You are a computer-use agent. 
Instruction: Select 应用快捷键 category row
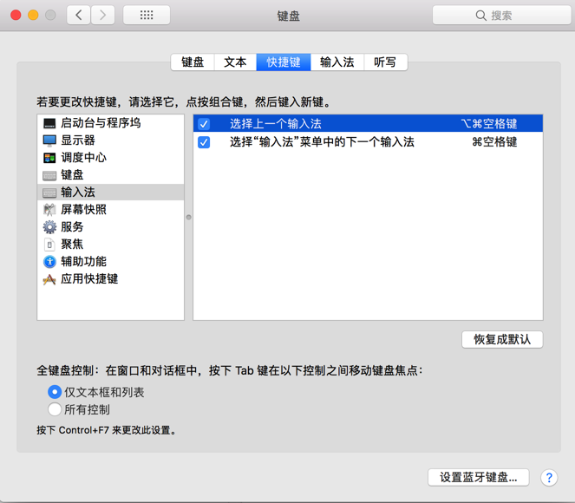[110, 279]
